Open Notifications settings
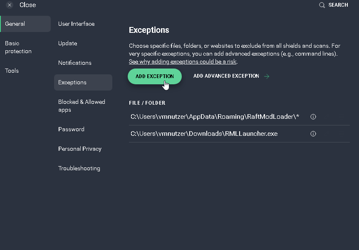Screen dimensions: 359x250 click(x=75, y=63)
